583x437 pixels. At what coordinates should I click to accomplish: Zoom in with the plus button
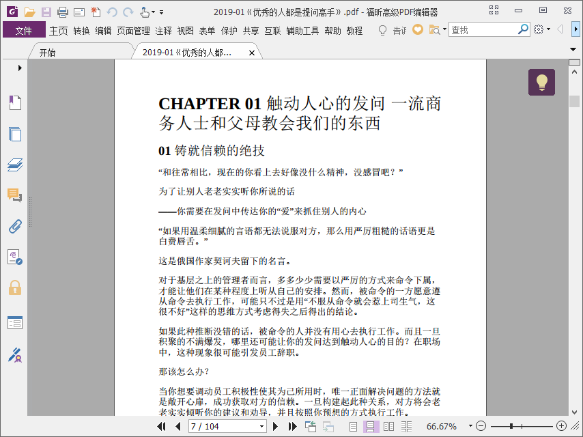coord(561,426)
